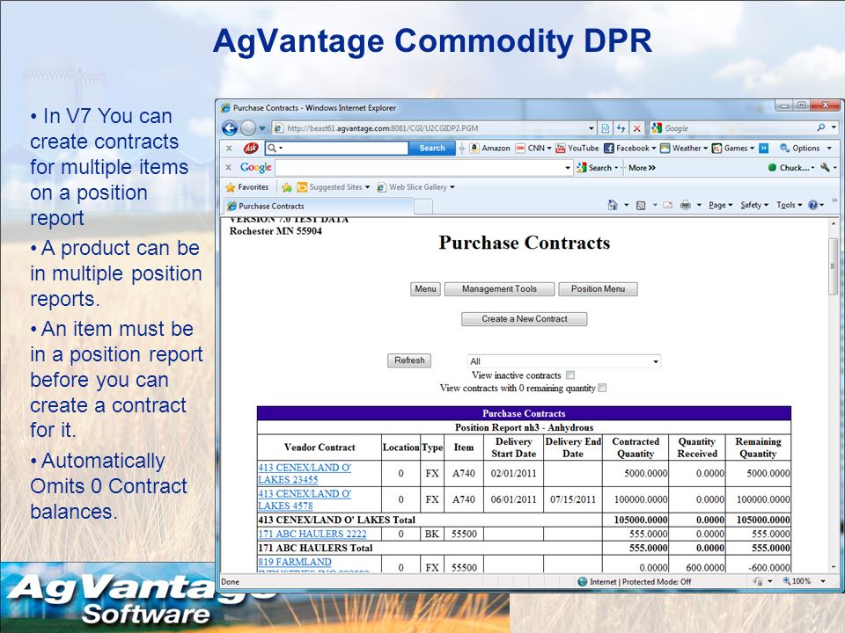845x633 pixels.
Task: Open the 819 FARMLAND contract link
Action: point(313,566)
